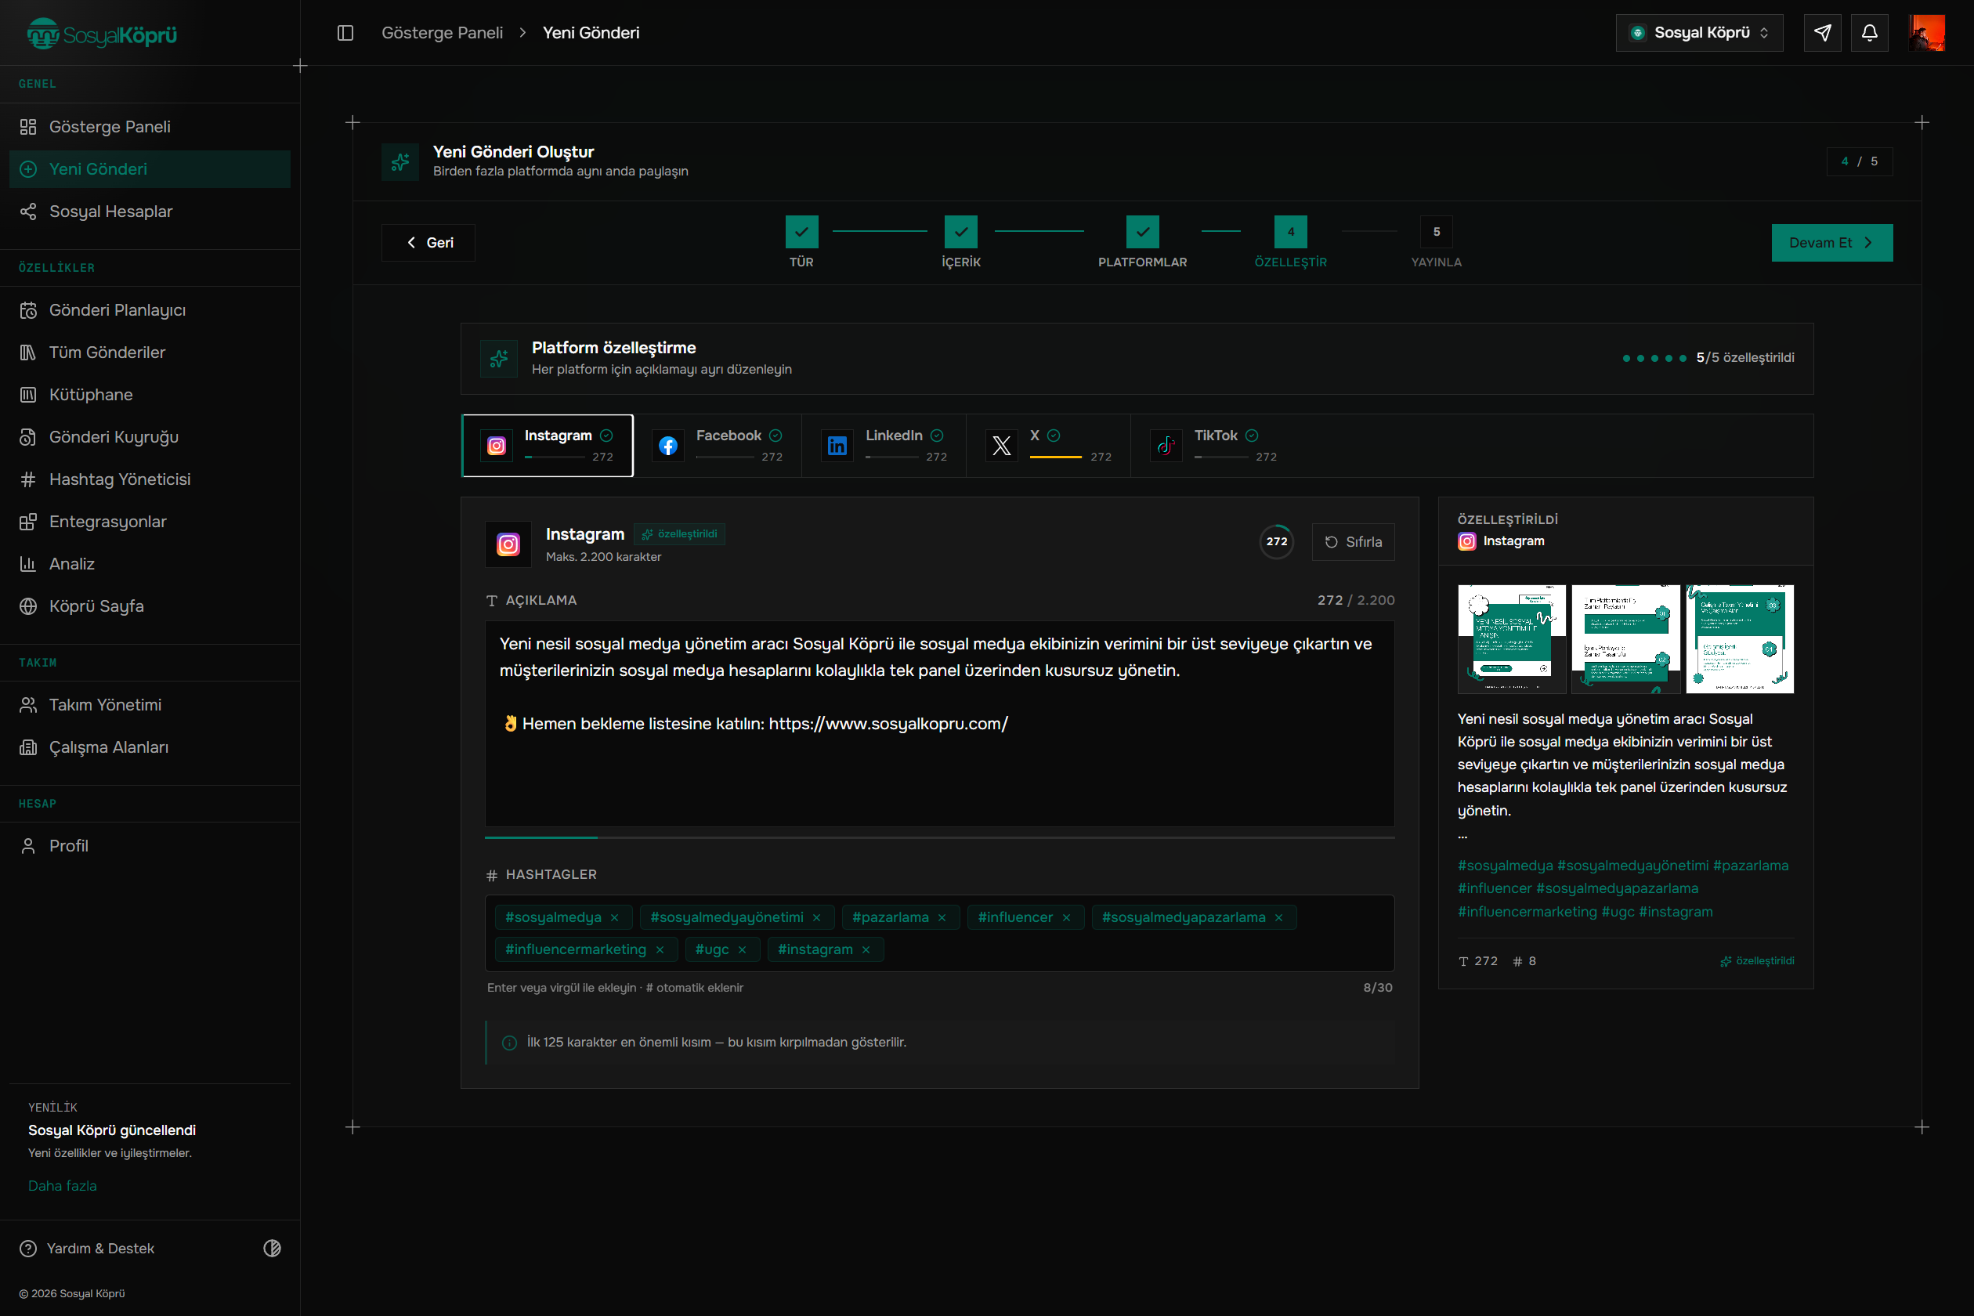The height and width of the screenshot is (1316, 1974).
Task: Jump to the PLATFORMLAR step
Action: (x=1142, y=242)
